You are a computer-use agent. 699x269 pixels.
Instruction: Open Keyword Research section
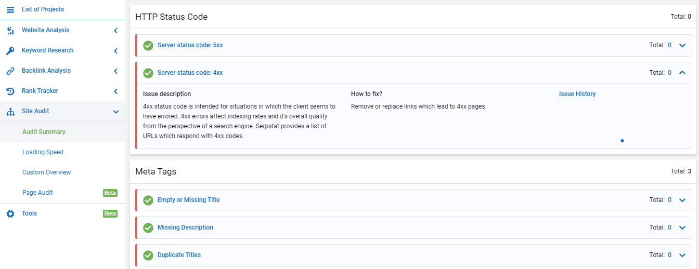pos(47,50)
